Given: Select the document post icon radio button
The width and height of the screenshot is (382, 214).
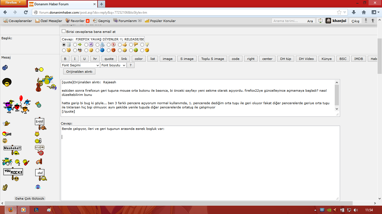Looking at the screenshot, I should (64, 45).
